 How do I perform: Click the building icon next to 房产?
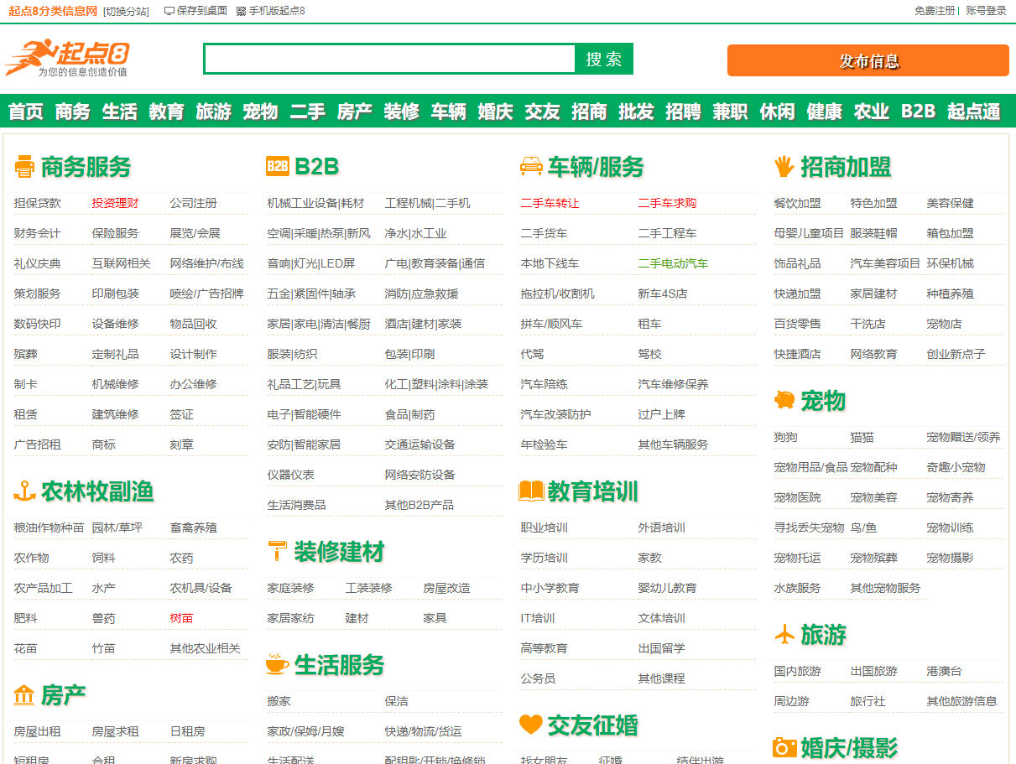26,695
